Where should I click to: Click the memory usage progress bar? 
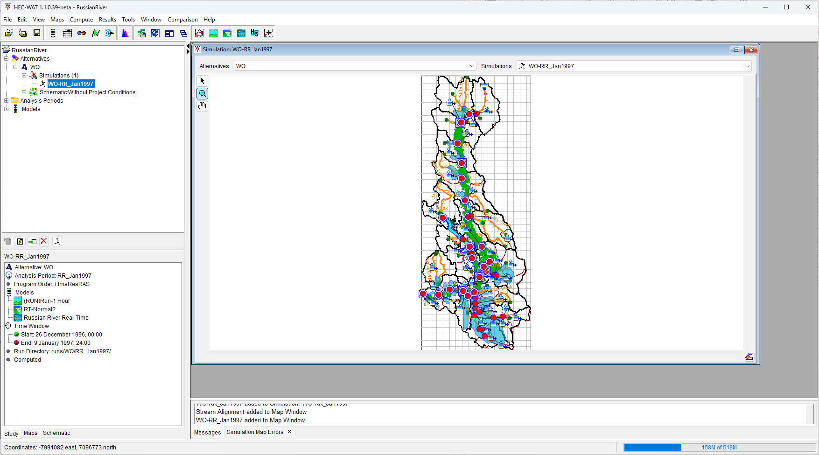point(719,448)
